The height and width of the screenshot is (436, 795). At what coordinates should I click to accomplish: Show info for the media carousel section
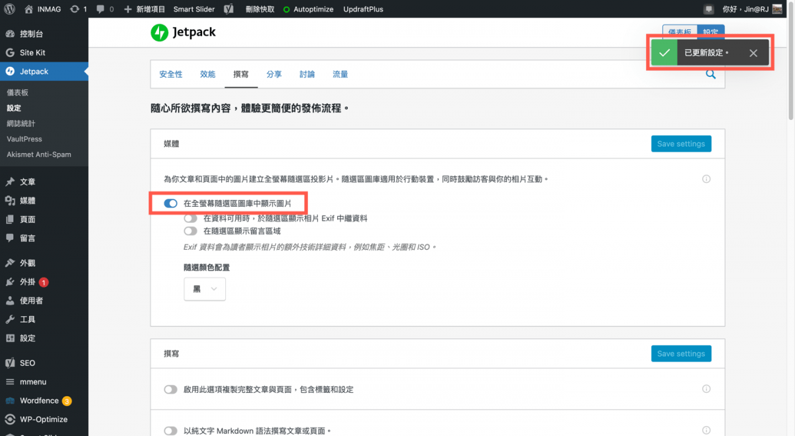706,179
